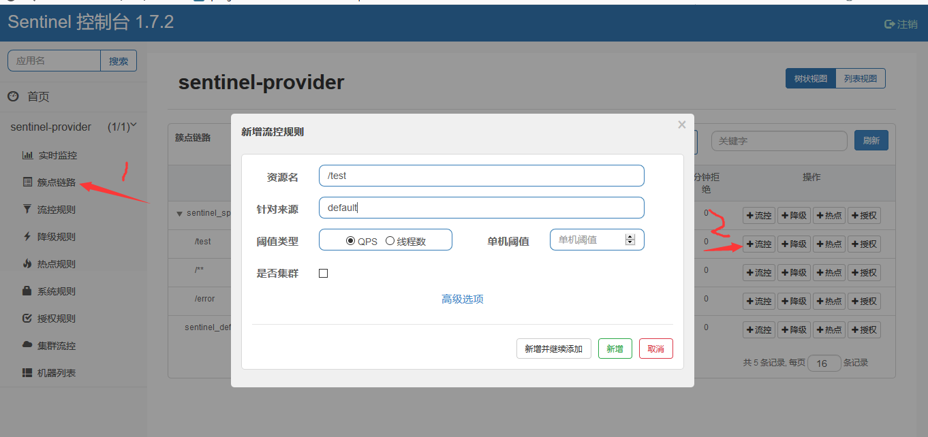Screen dimensions: 928x437
Task: Collapse the sentinel_sp tree node triangle
Action: click(x=180, y=214)
